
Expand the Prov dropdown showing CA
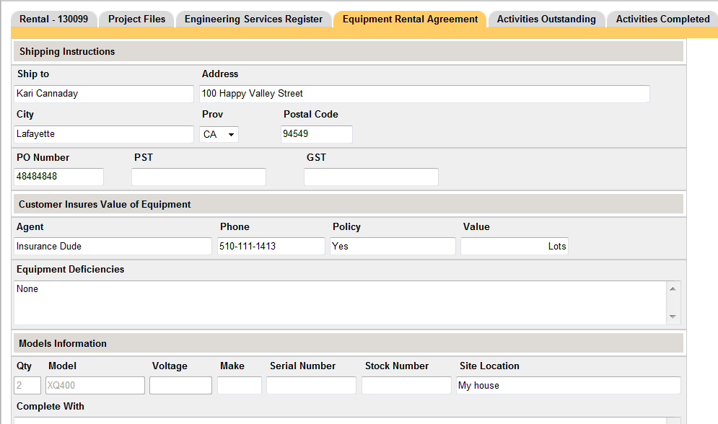219,135
